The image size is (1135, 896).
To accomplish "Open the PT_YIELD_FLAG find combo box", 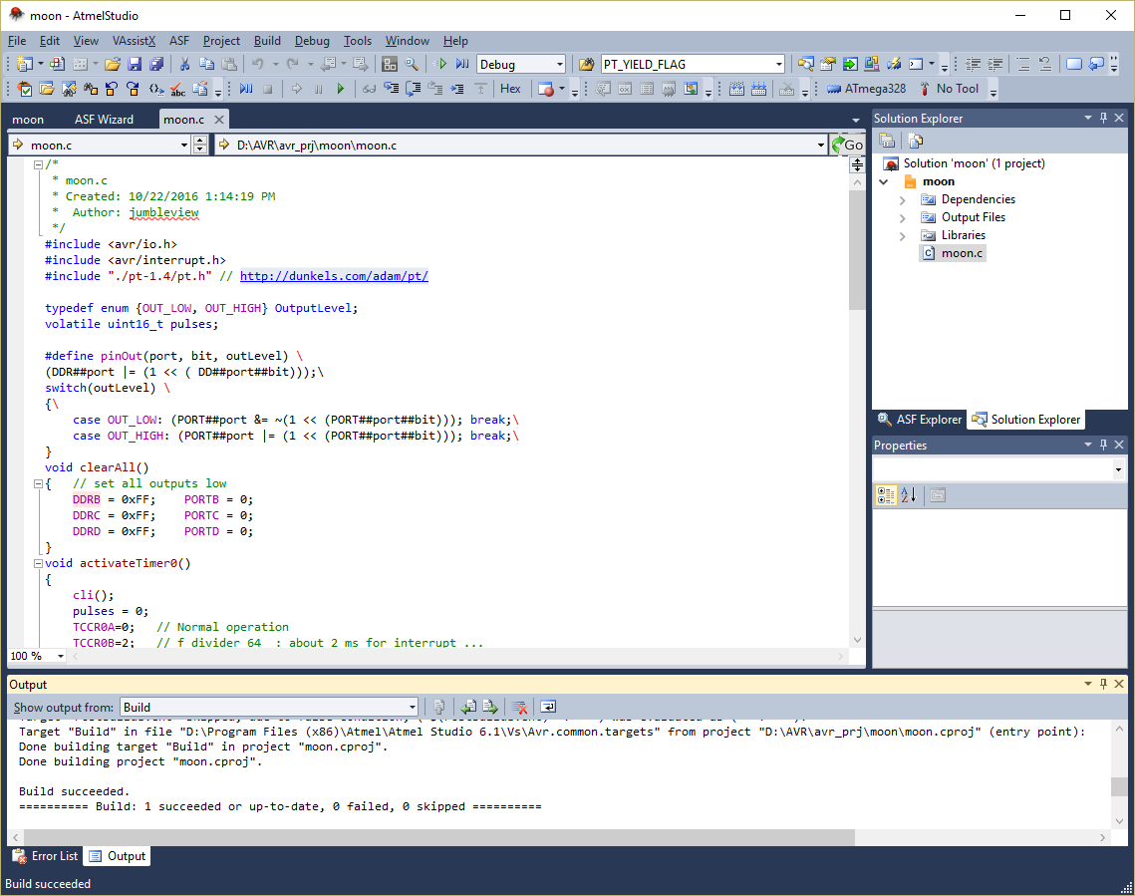I will click(779, 64).
